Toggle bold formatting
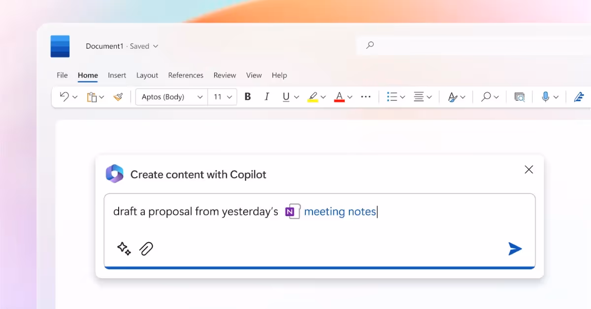This screenshot has height=309, width=591. click(x=247, y=96)
